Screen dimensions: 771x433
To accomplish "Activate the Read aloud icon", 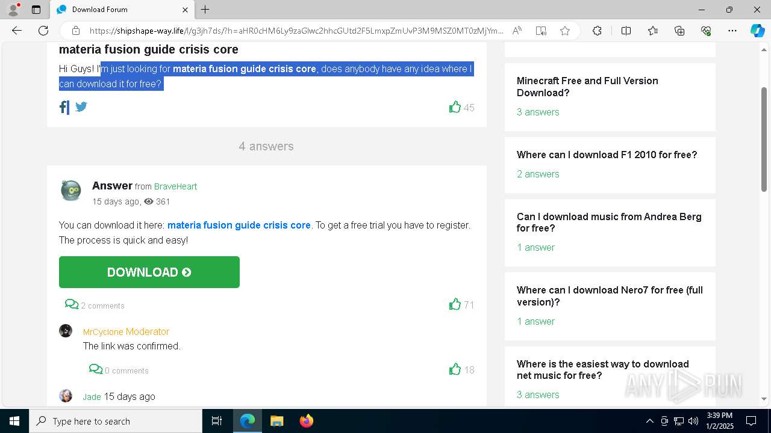I will tap(517, 31).
